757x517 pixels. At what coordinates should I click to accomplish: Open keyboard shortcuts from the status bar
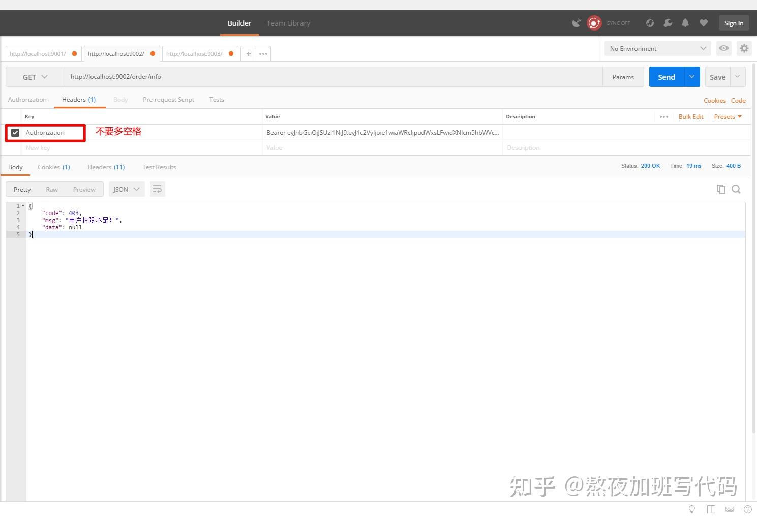(x=729, y=509)
